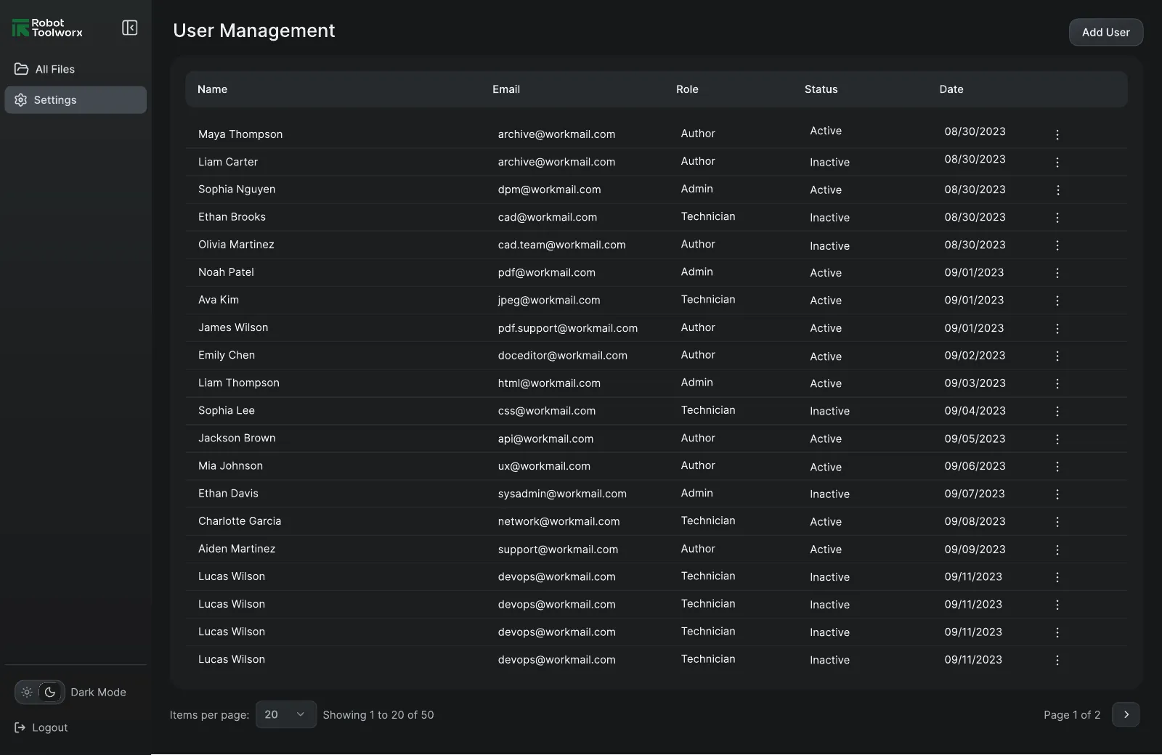Open row actions menu for Noah Patel

[x=1057, y=273]
